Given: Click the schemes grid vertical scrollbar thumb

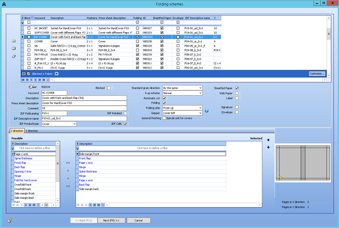Looking at the screenshot, I should pyautogui.click(x=329, y=34).
